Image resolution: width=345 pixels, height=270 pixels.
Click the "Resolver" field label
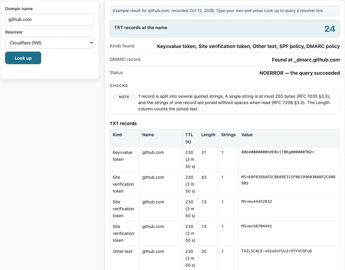(x=14, y=32)
